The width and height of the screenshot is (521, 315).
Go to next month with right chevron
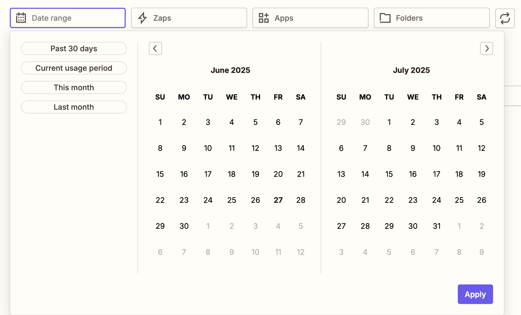[x=487, y=48]
